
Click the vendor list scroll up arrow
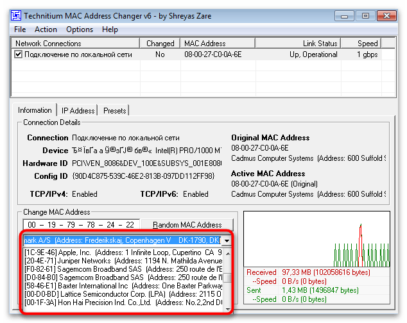pyautogui.click(x=228, y=253)
